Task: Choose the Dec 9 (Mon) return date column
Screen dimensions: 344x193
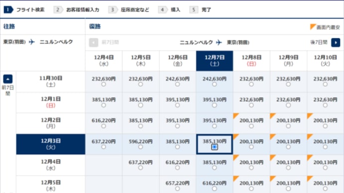Action: click(x=289, y=61)
